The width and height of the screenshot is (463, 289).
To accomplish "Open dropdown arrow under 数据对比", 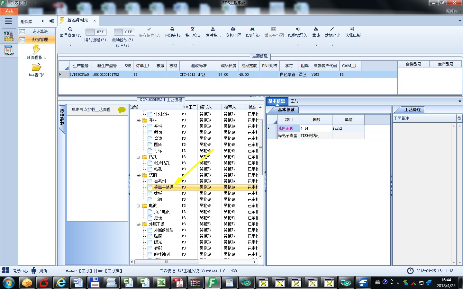I will pos(332,45).
